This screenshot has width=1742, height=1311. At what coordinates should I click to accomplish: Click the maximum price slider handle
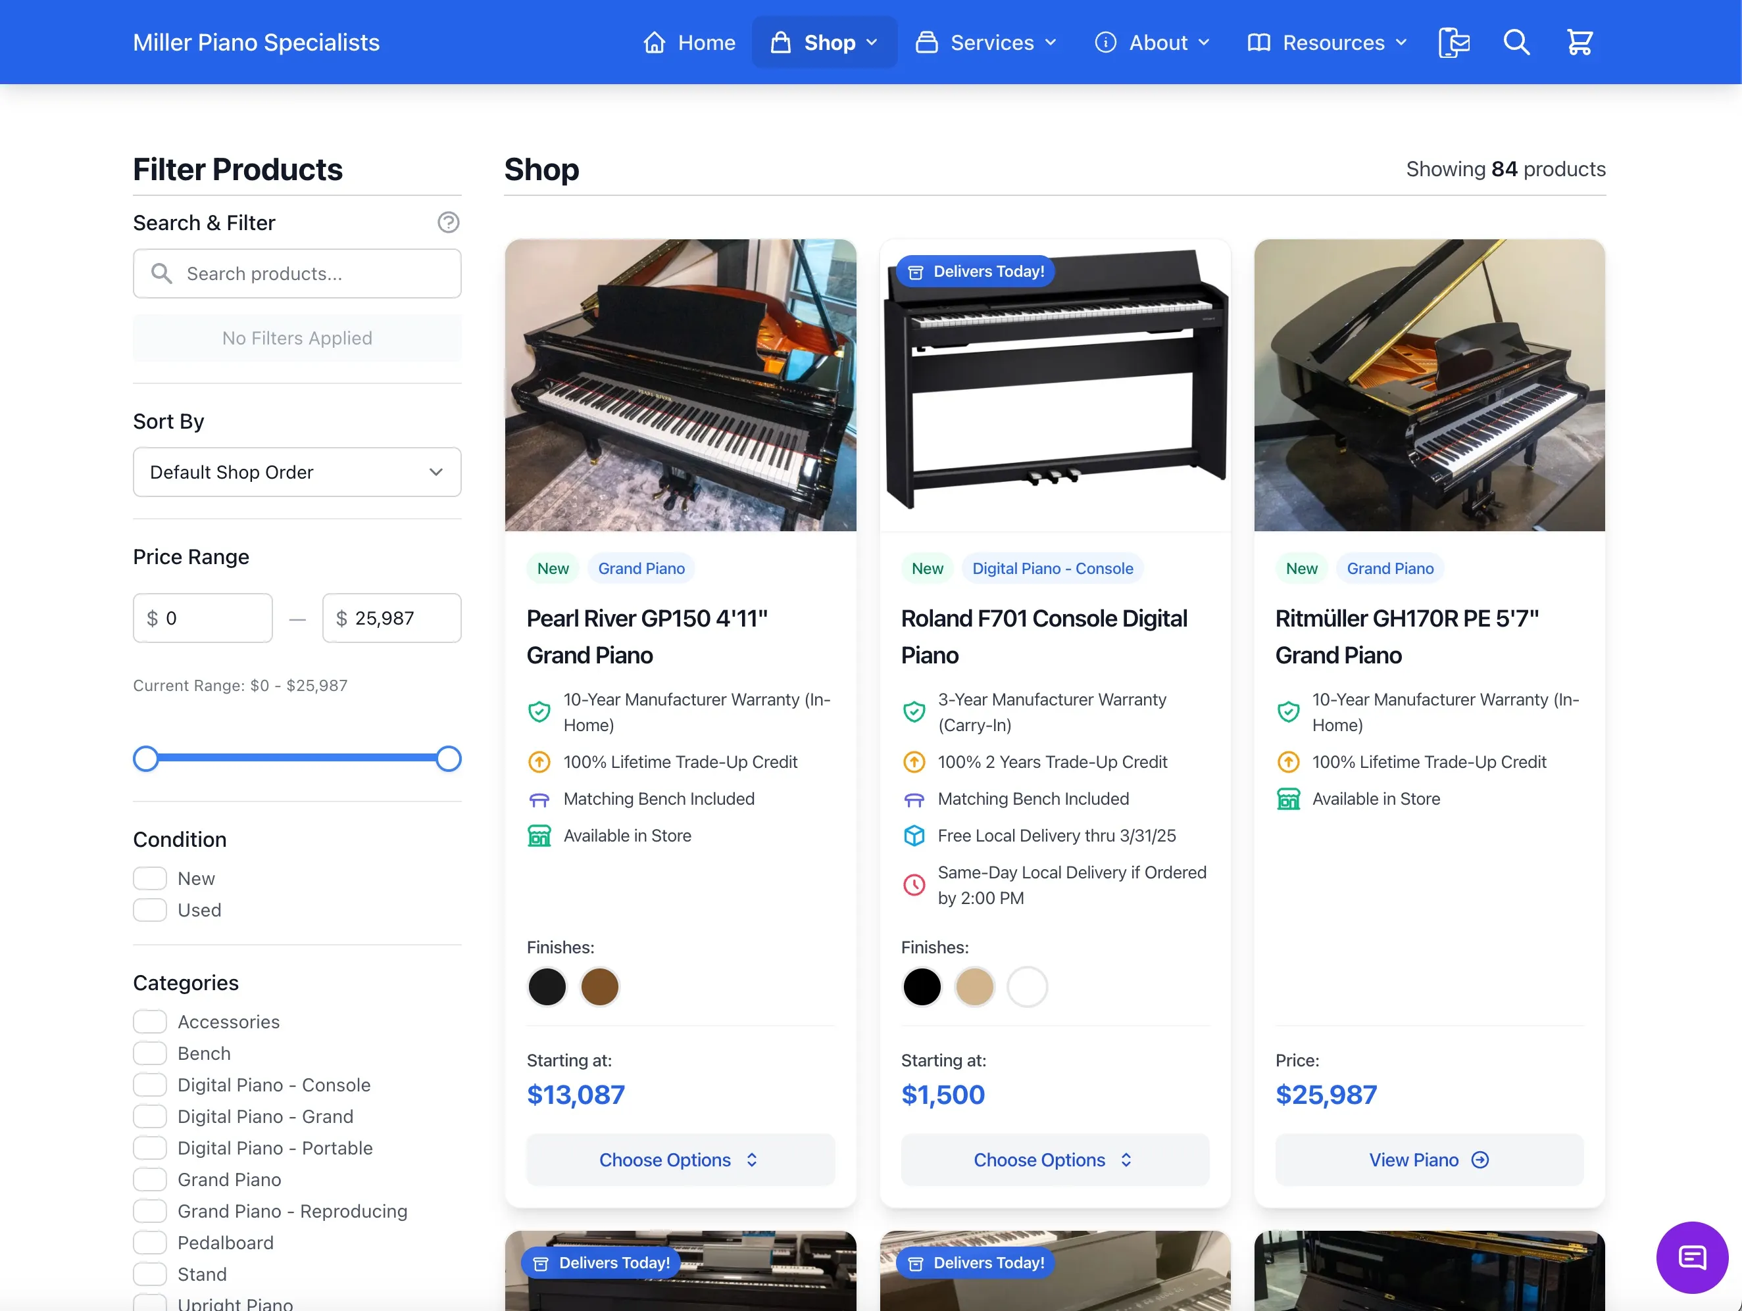[x=448, y=759]
